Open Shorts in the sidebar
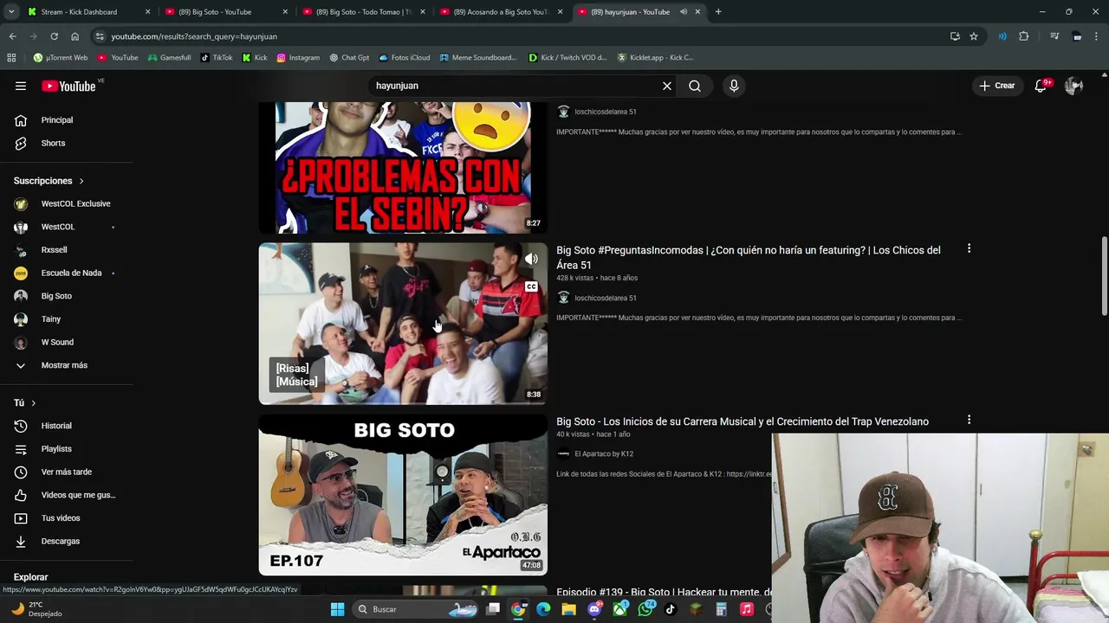Screen dimensions: 1109x623 coord(53,143)
